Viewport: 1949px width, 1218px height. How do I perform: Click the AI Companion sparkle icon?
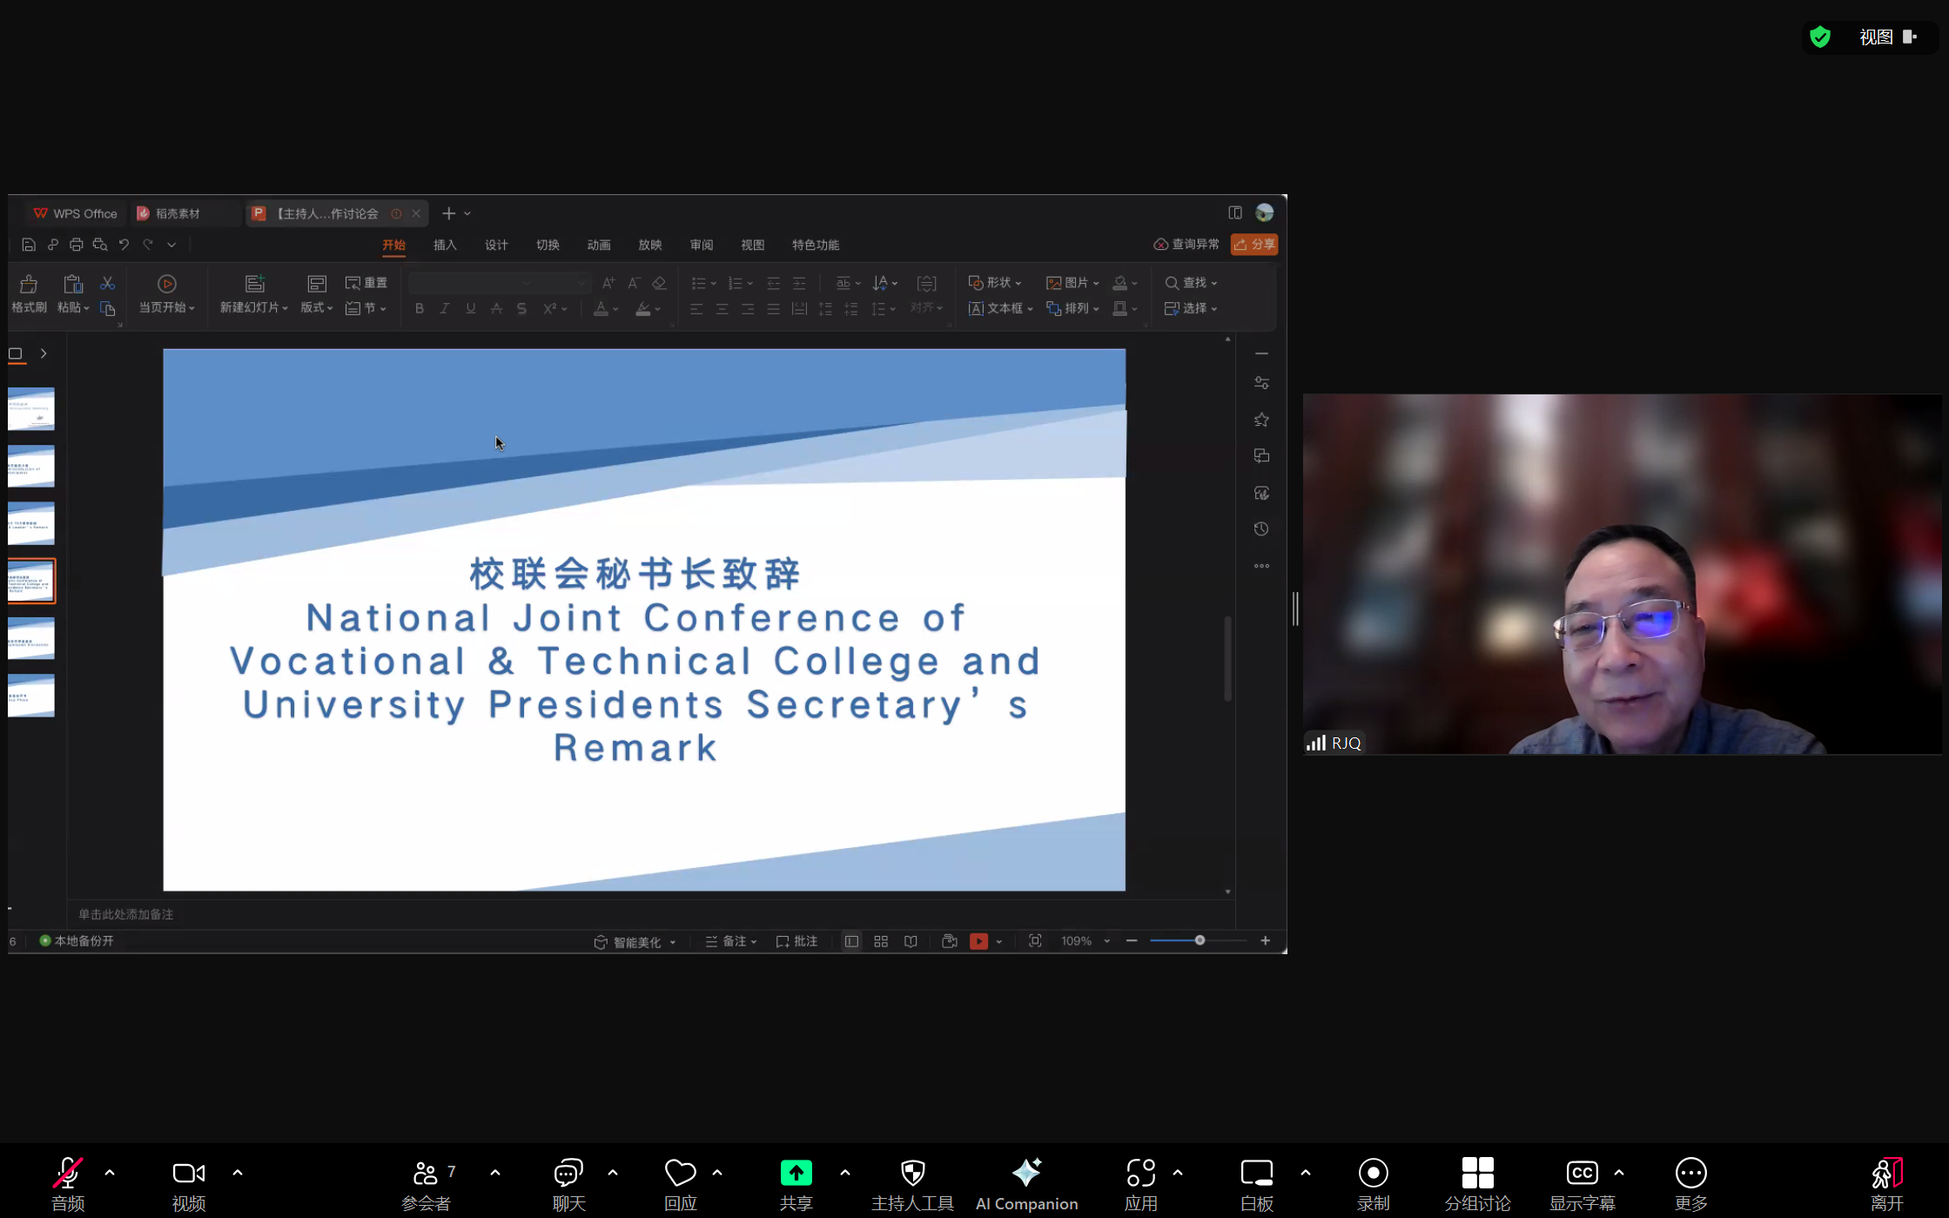point(1026,1174)
